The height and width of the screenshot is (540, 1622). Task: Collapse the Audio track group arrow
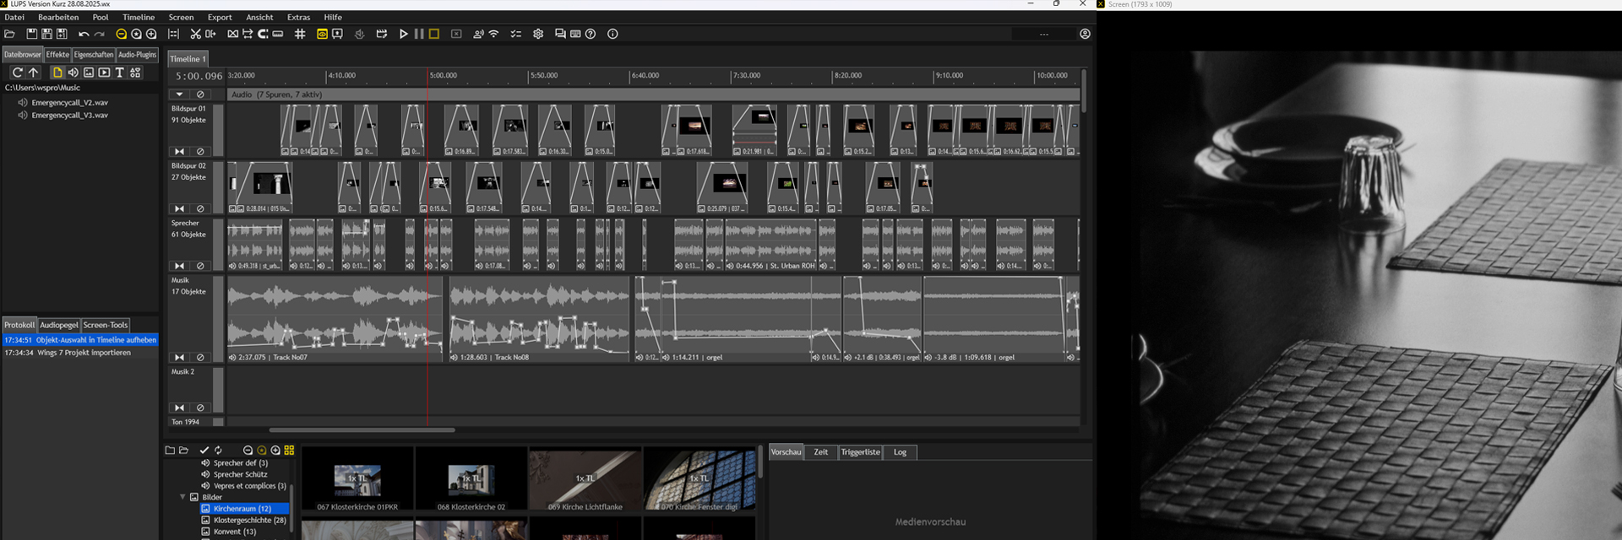[180, 94]
